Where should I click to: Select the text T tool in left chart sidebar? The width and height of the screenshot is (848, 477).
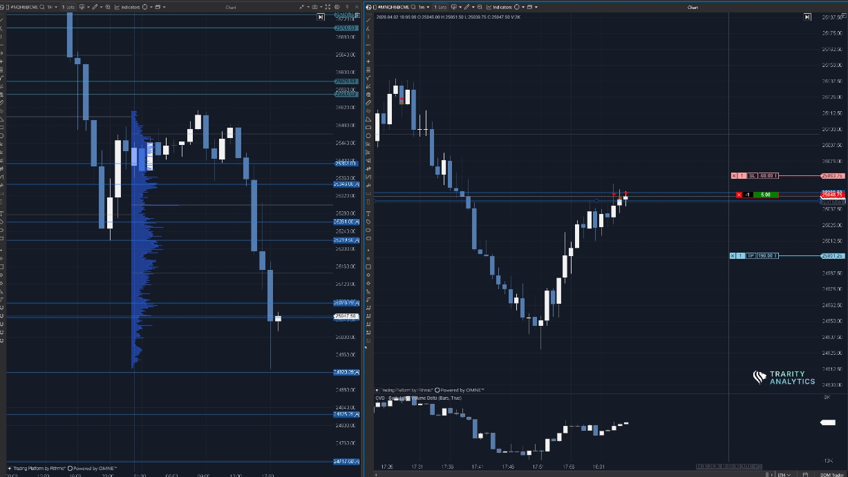[2, 213]
